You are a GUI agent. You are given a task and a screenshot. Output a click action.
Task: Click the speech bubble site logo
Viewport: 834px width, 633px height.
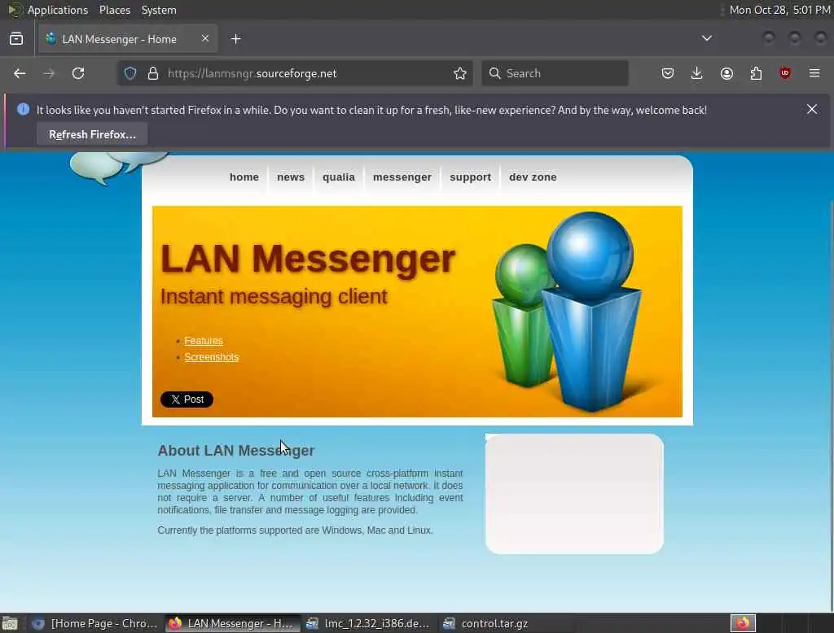coord(117,168)
